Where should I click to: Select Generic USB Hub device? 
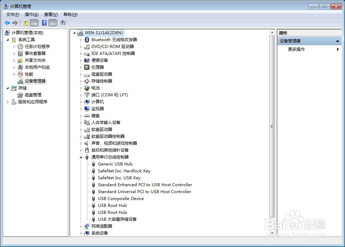pos(115,164)
